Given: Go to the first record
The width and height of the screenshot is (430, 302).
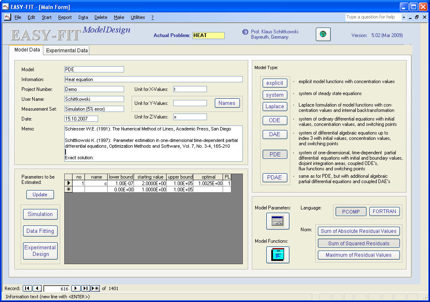Looking at the screenshot, I should (x=27, y=288).
